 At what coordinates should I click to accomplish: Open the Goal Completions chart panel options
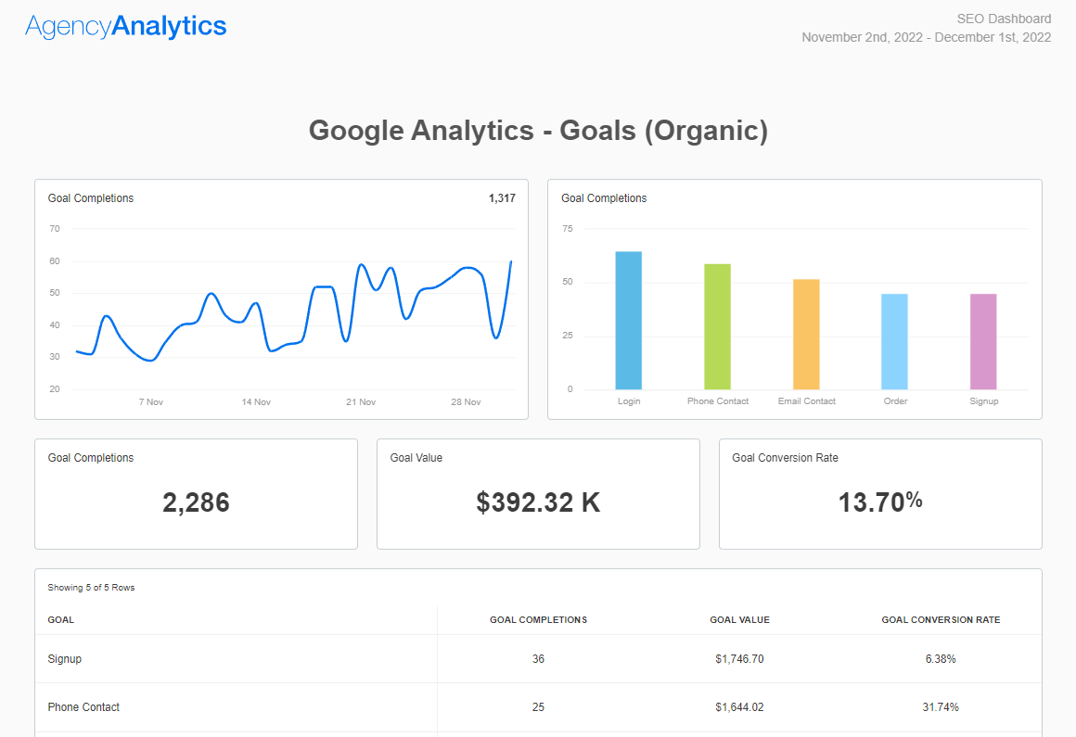(90, 197)
